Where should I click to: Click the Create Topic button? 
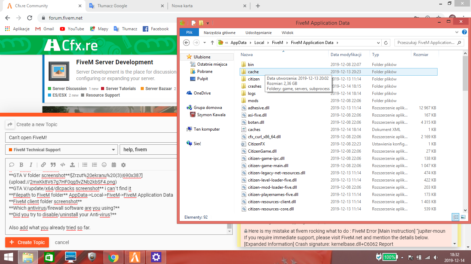point(27,242)
